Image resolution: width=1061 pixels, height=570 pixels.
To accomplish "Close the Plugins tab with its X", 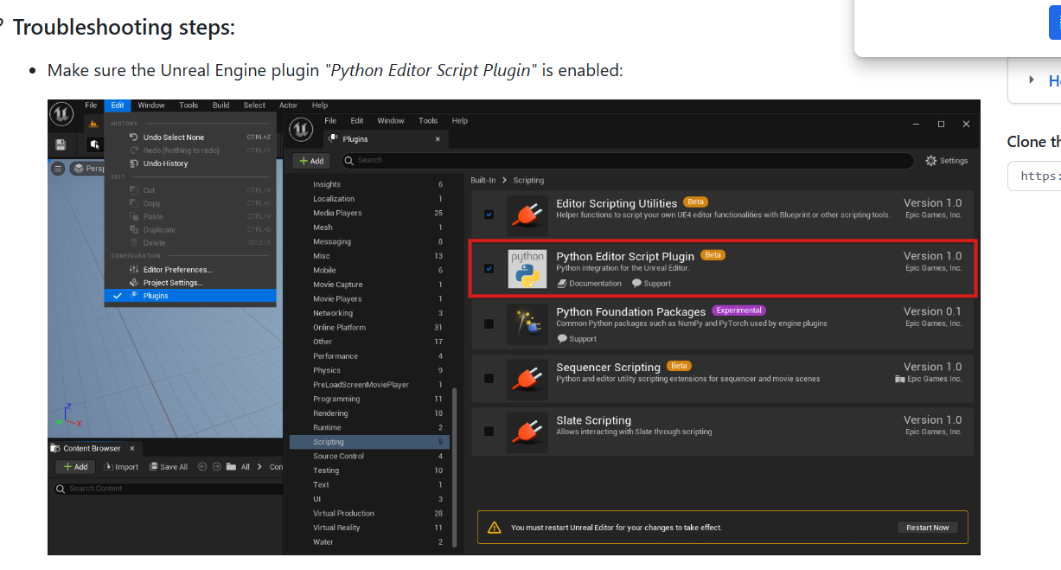I will [x=438, y=138].
